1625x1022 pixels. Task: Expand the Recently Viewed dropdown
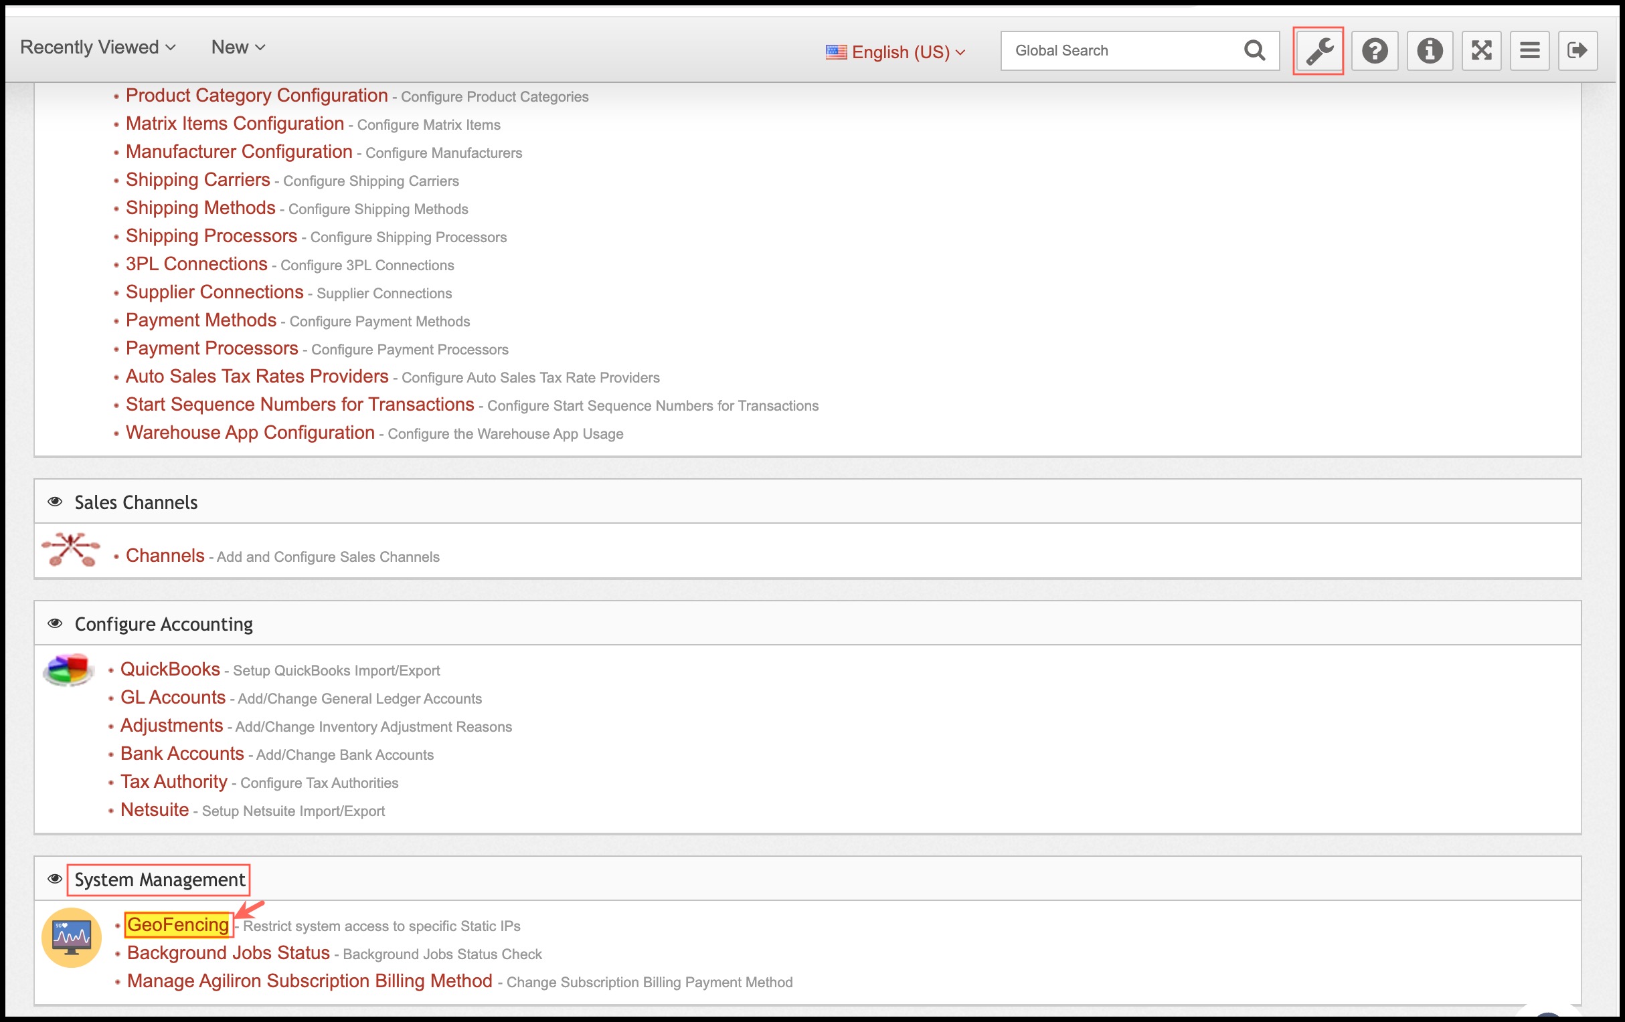98,47
